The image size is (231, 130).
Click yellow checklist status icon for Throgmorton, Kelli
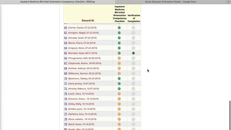click(119, 58)
